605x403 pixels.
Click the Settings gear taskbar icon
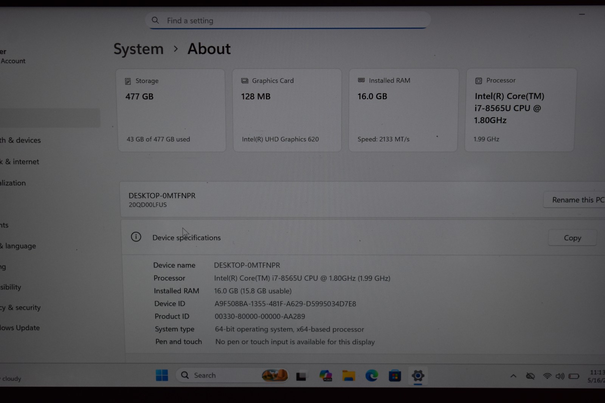418,375
